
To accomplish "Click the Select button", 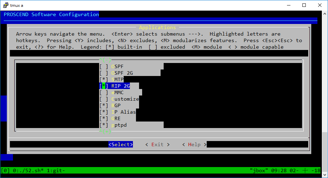I will point(121,144).
